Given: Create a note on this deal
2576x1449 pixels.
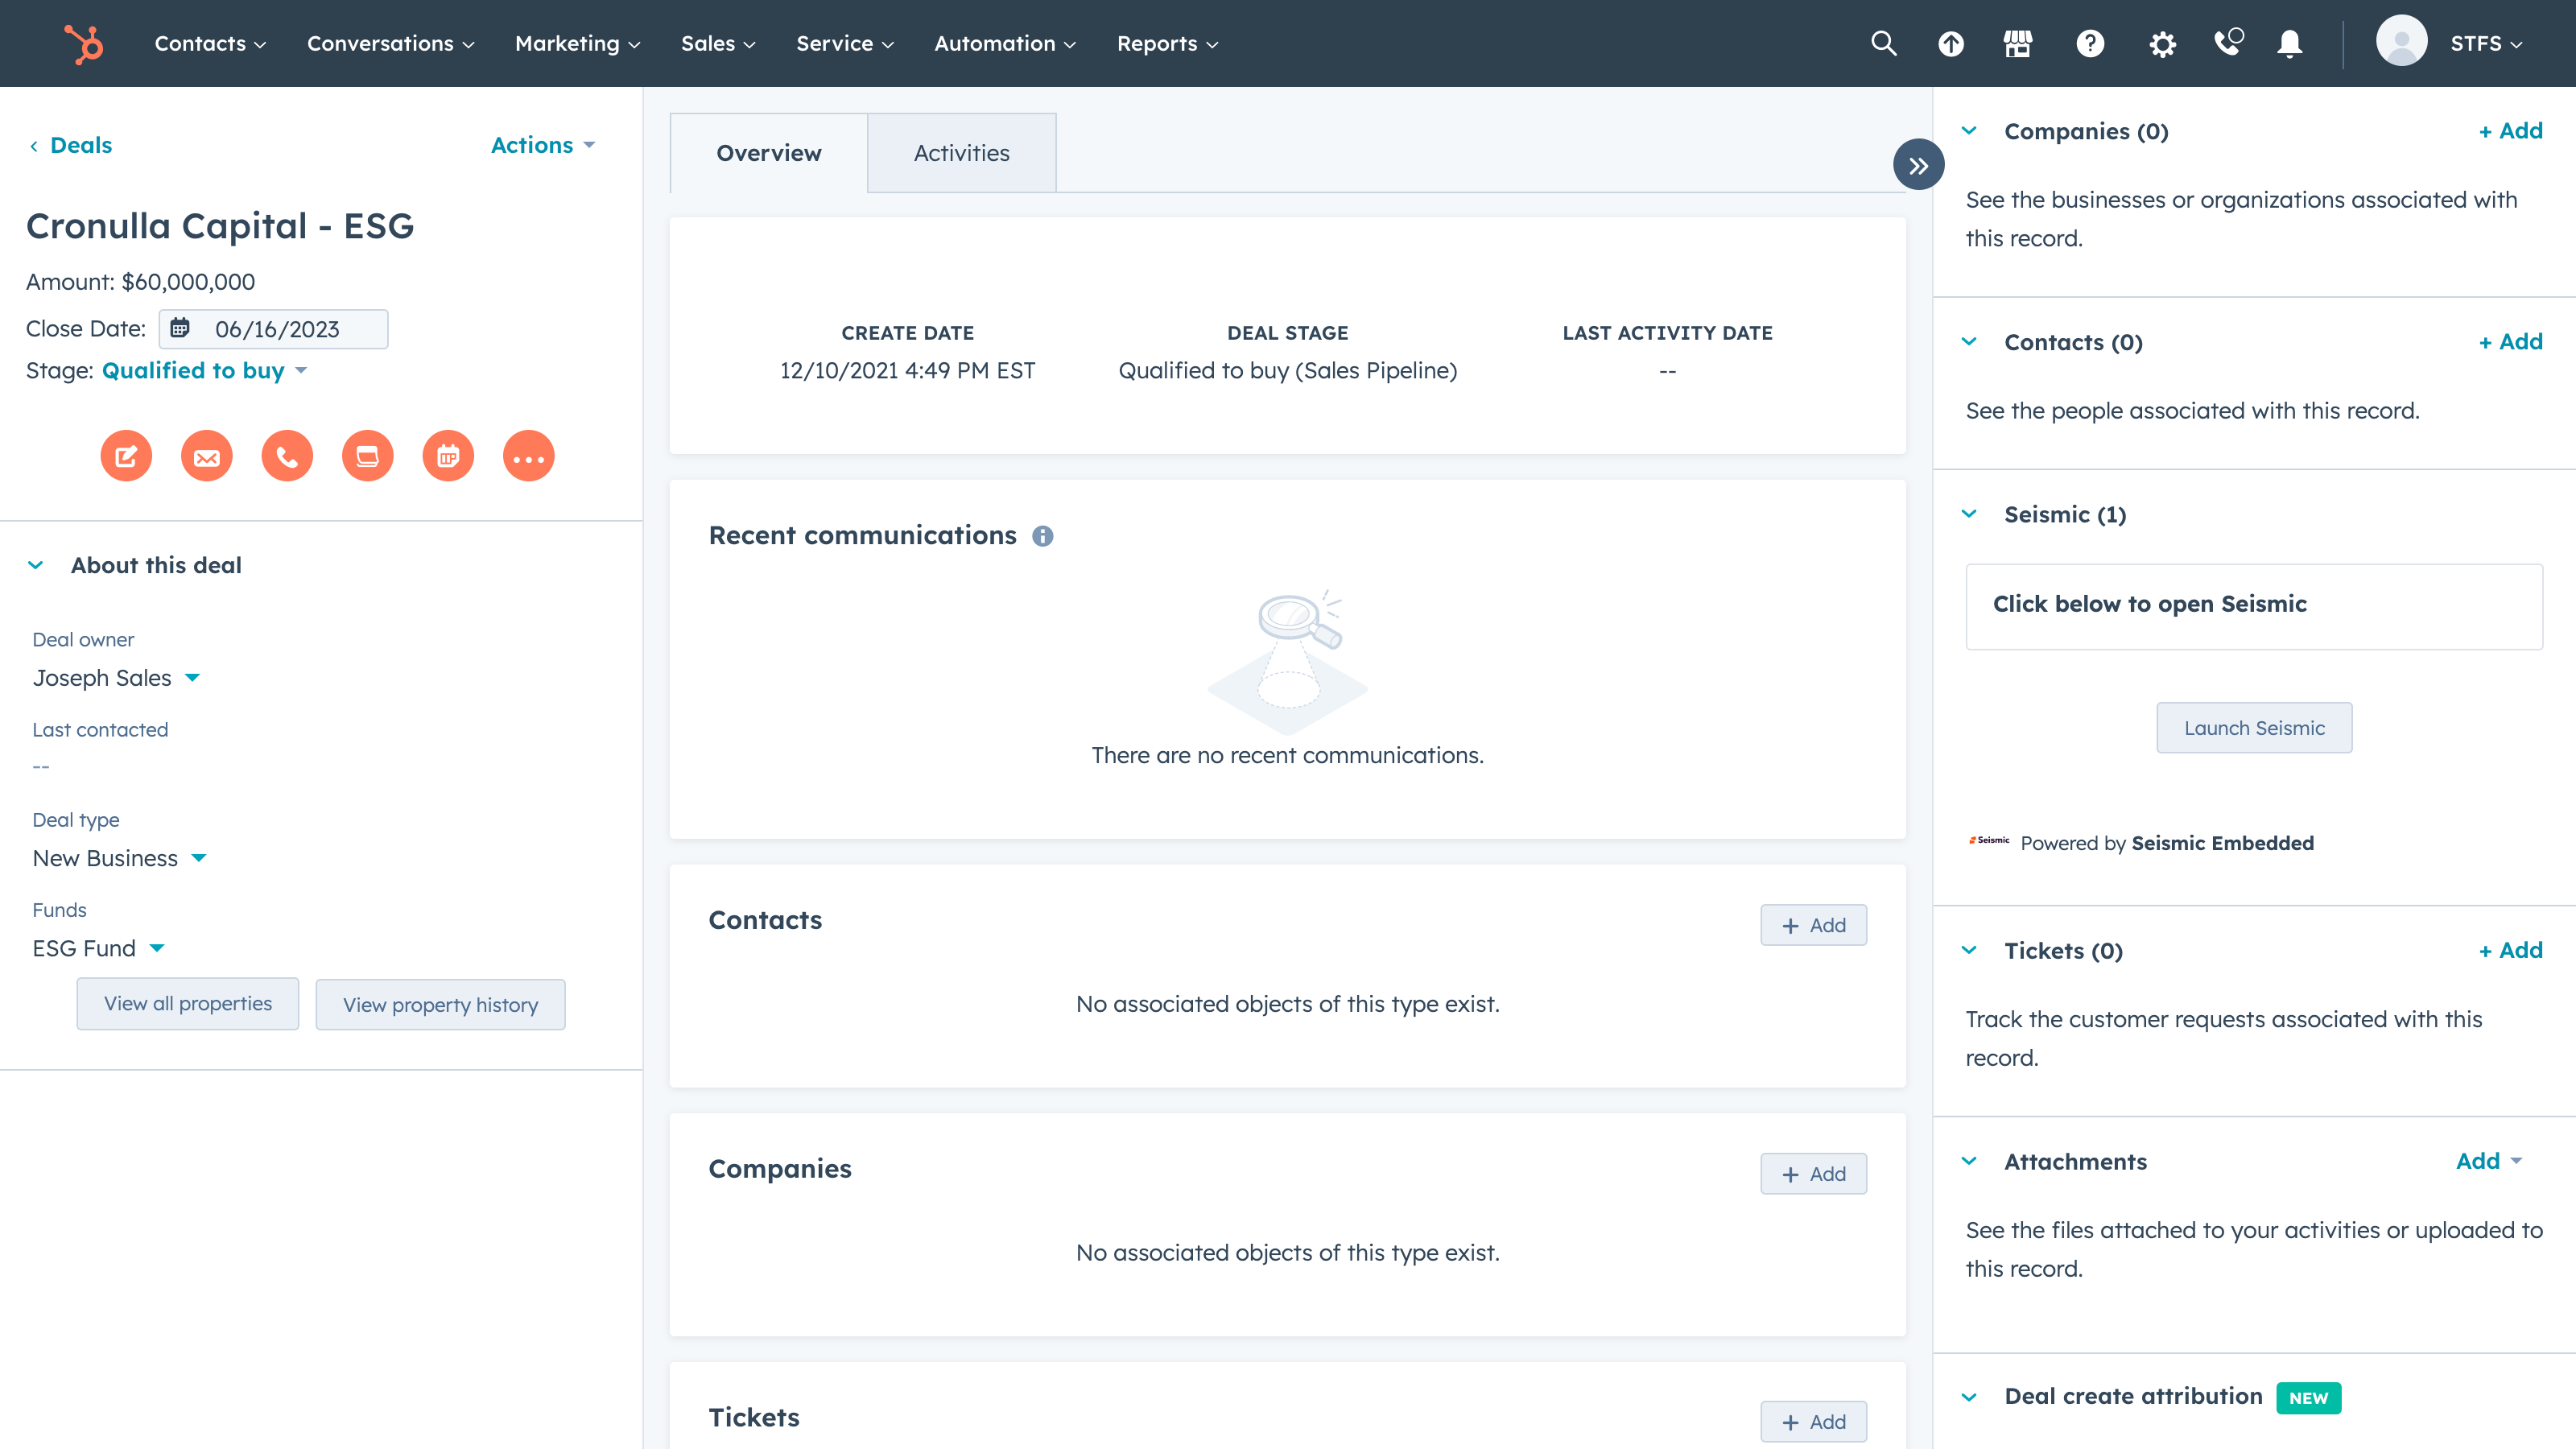Looking at the screenshot, I should tap(126, 456).
